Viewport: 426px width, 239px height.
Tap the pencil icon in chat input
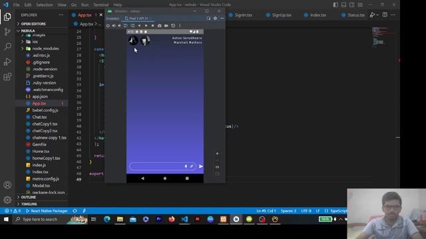192,167
